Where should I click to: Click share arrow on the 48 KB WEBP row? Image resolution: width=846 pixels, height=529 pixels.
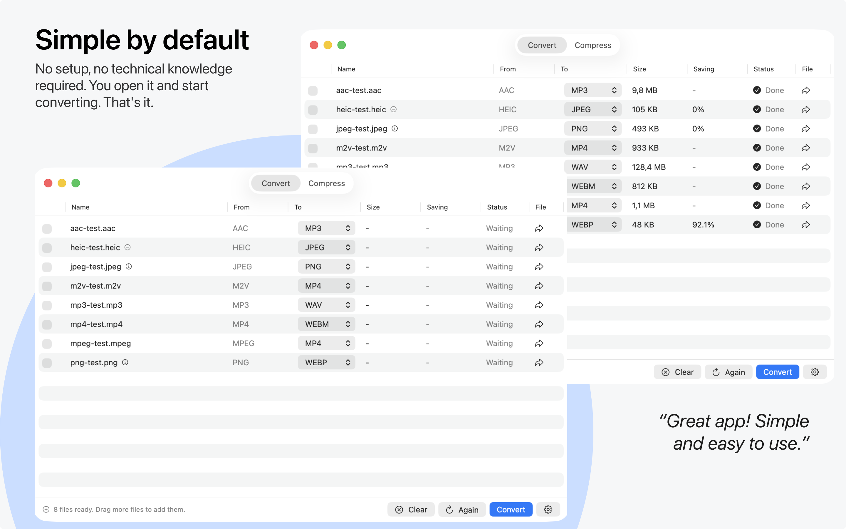click(805, 225)
